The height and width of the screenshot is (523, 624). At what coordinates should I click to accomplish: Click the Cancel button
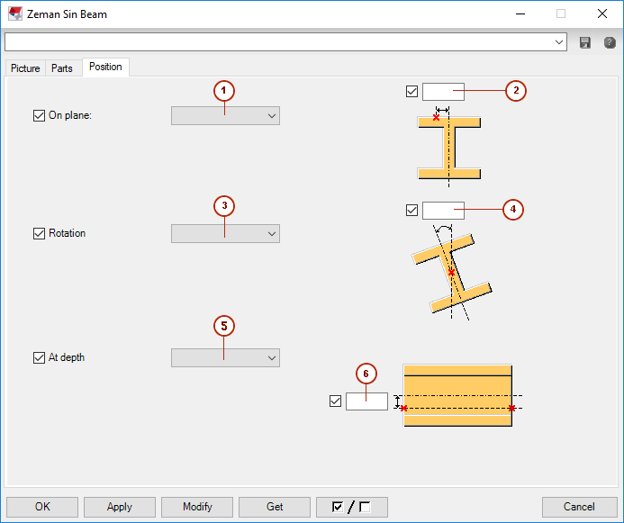579,507
